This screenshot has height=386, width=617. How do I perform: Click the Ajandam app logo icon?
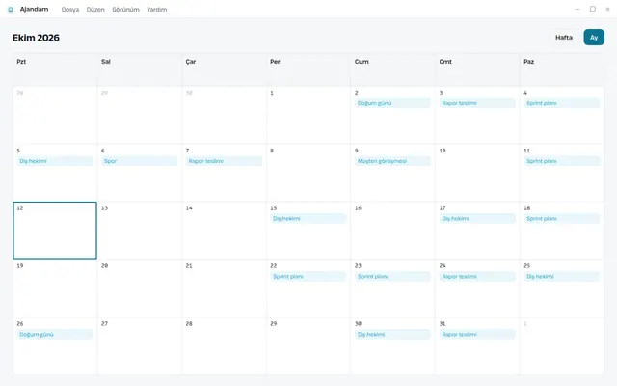(x=11, y=10)
